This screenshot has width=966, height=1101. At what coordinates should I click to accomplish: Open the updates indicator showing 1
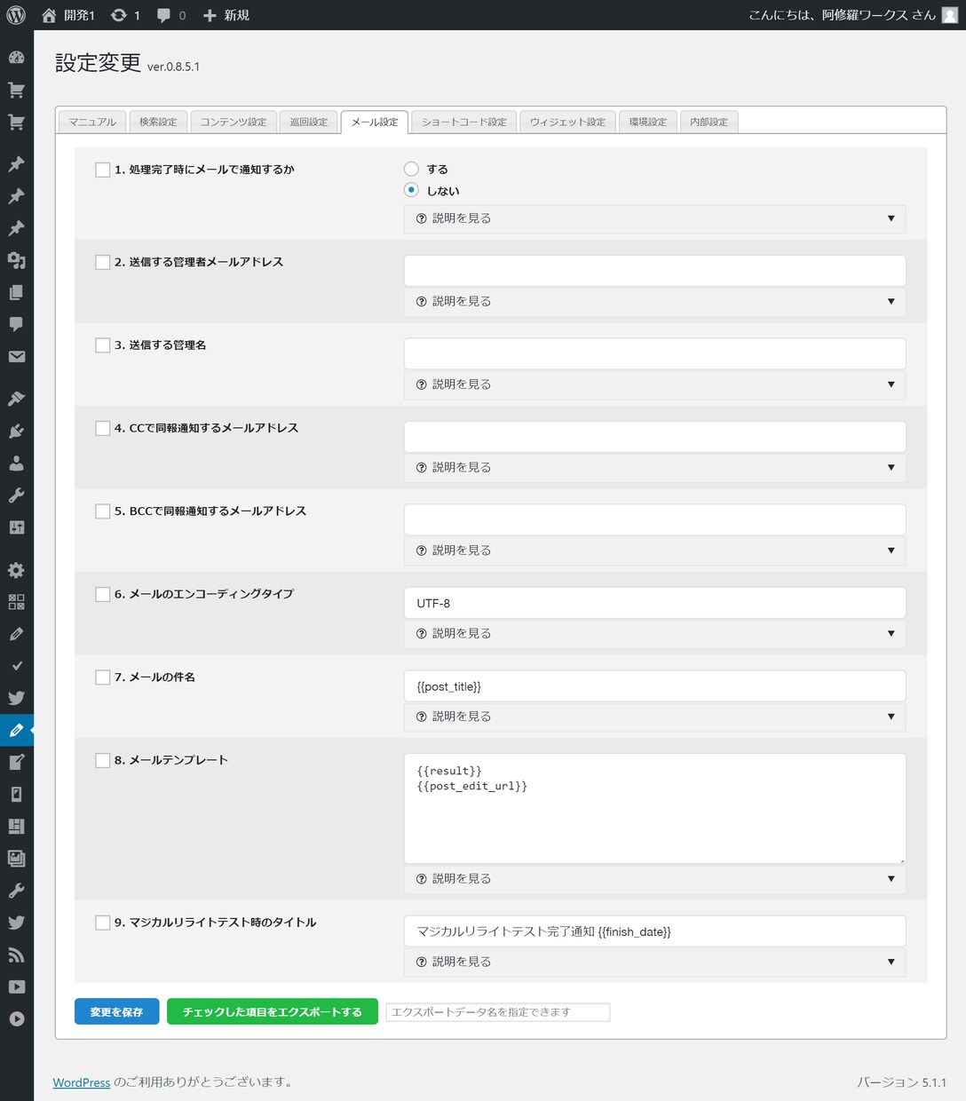[125, 15]
